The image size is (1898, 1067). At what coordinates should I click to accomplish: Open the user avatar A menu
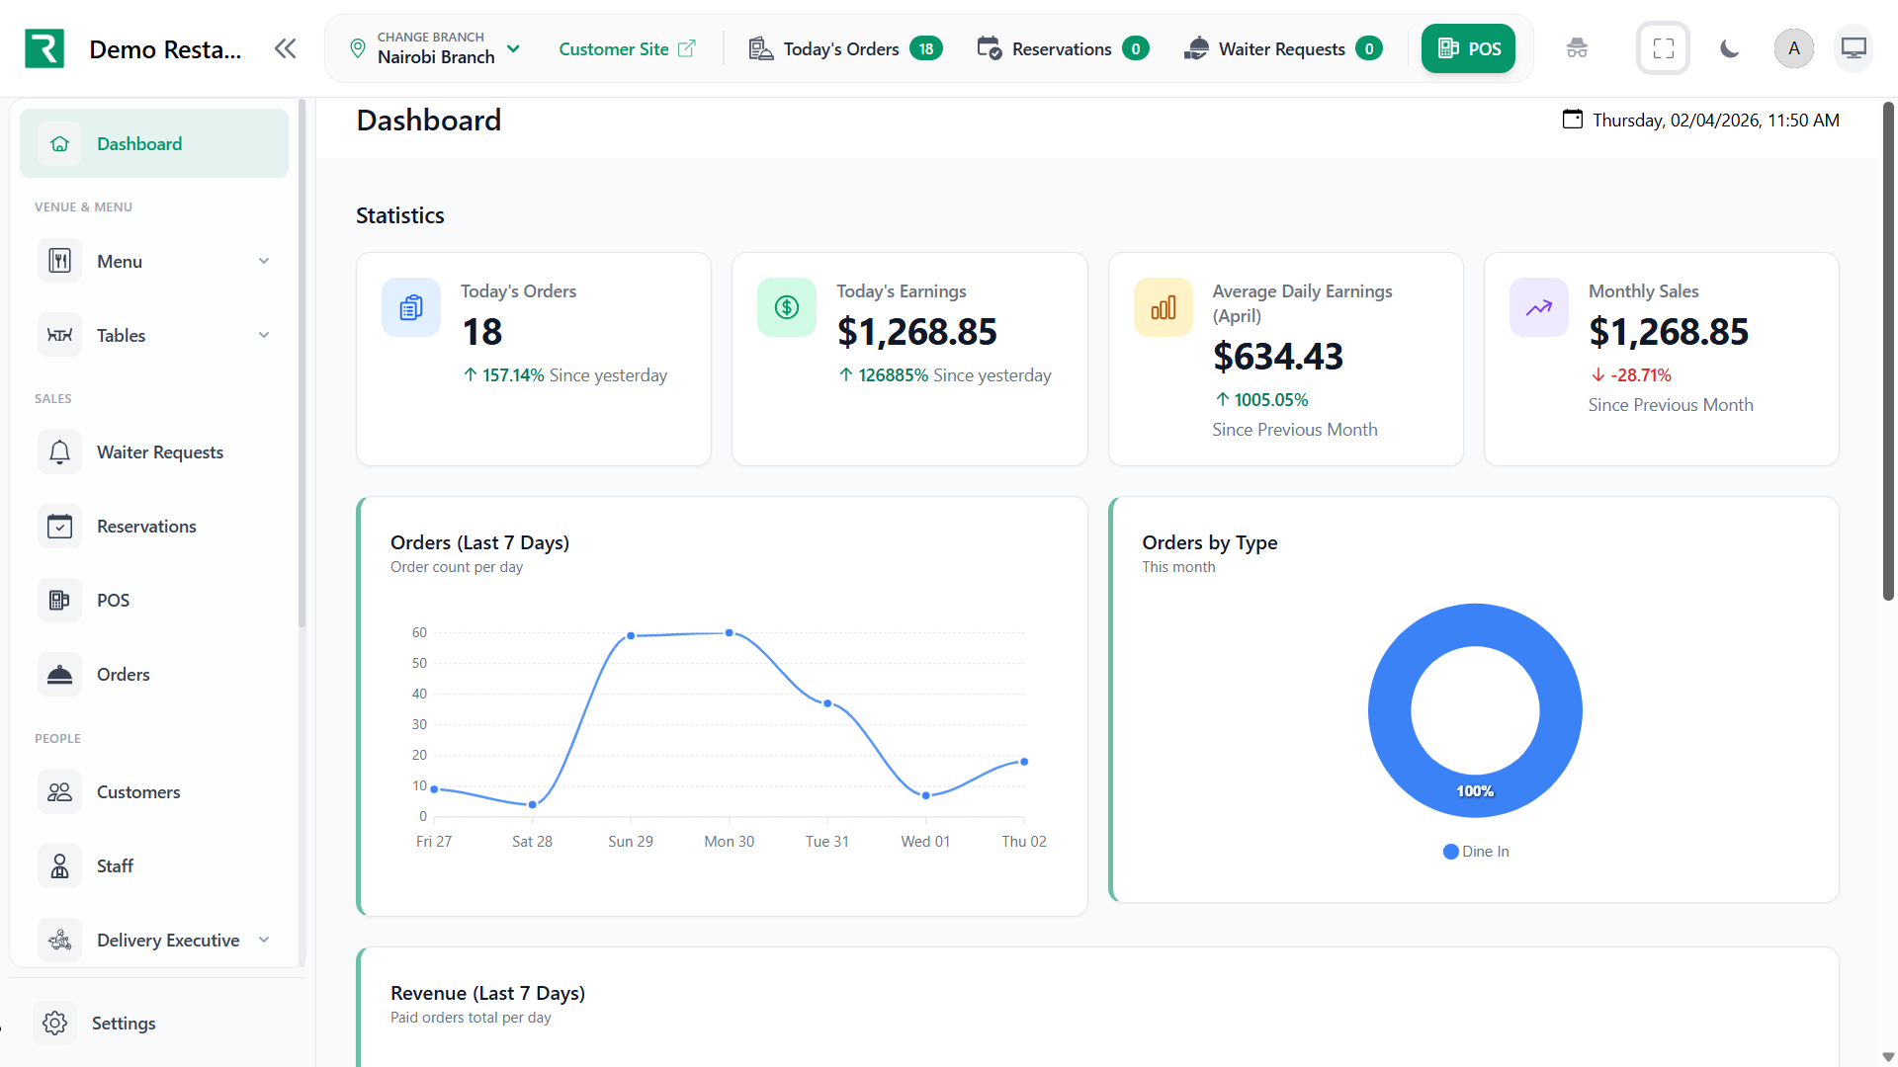click(1794, 48)
